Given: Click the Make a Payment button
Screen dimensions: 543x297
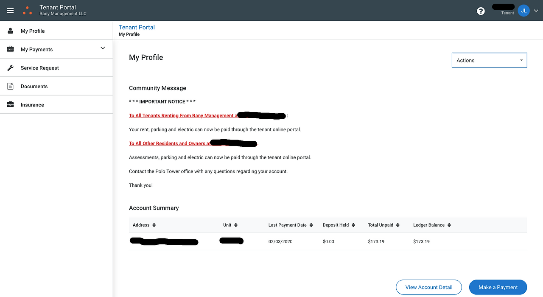Looking at the screenshot, I should [498, 287].
